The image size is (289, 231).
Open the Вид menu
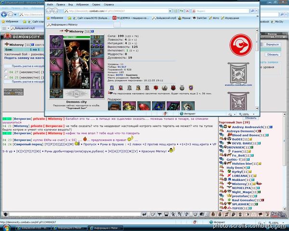click(x=70, y=4)
